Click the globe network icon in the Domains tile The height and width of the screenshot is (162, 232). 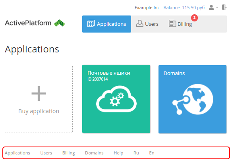pos(193,99)
